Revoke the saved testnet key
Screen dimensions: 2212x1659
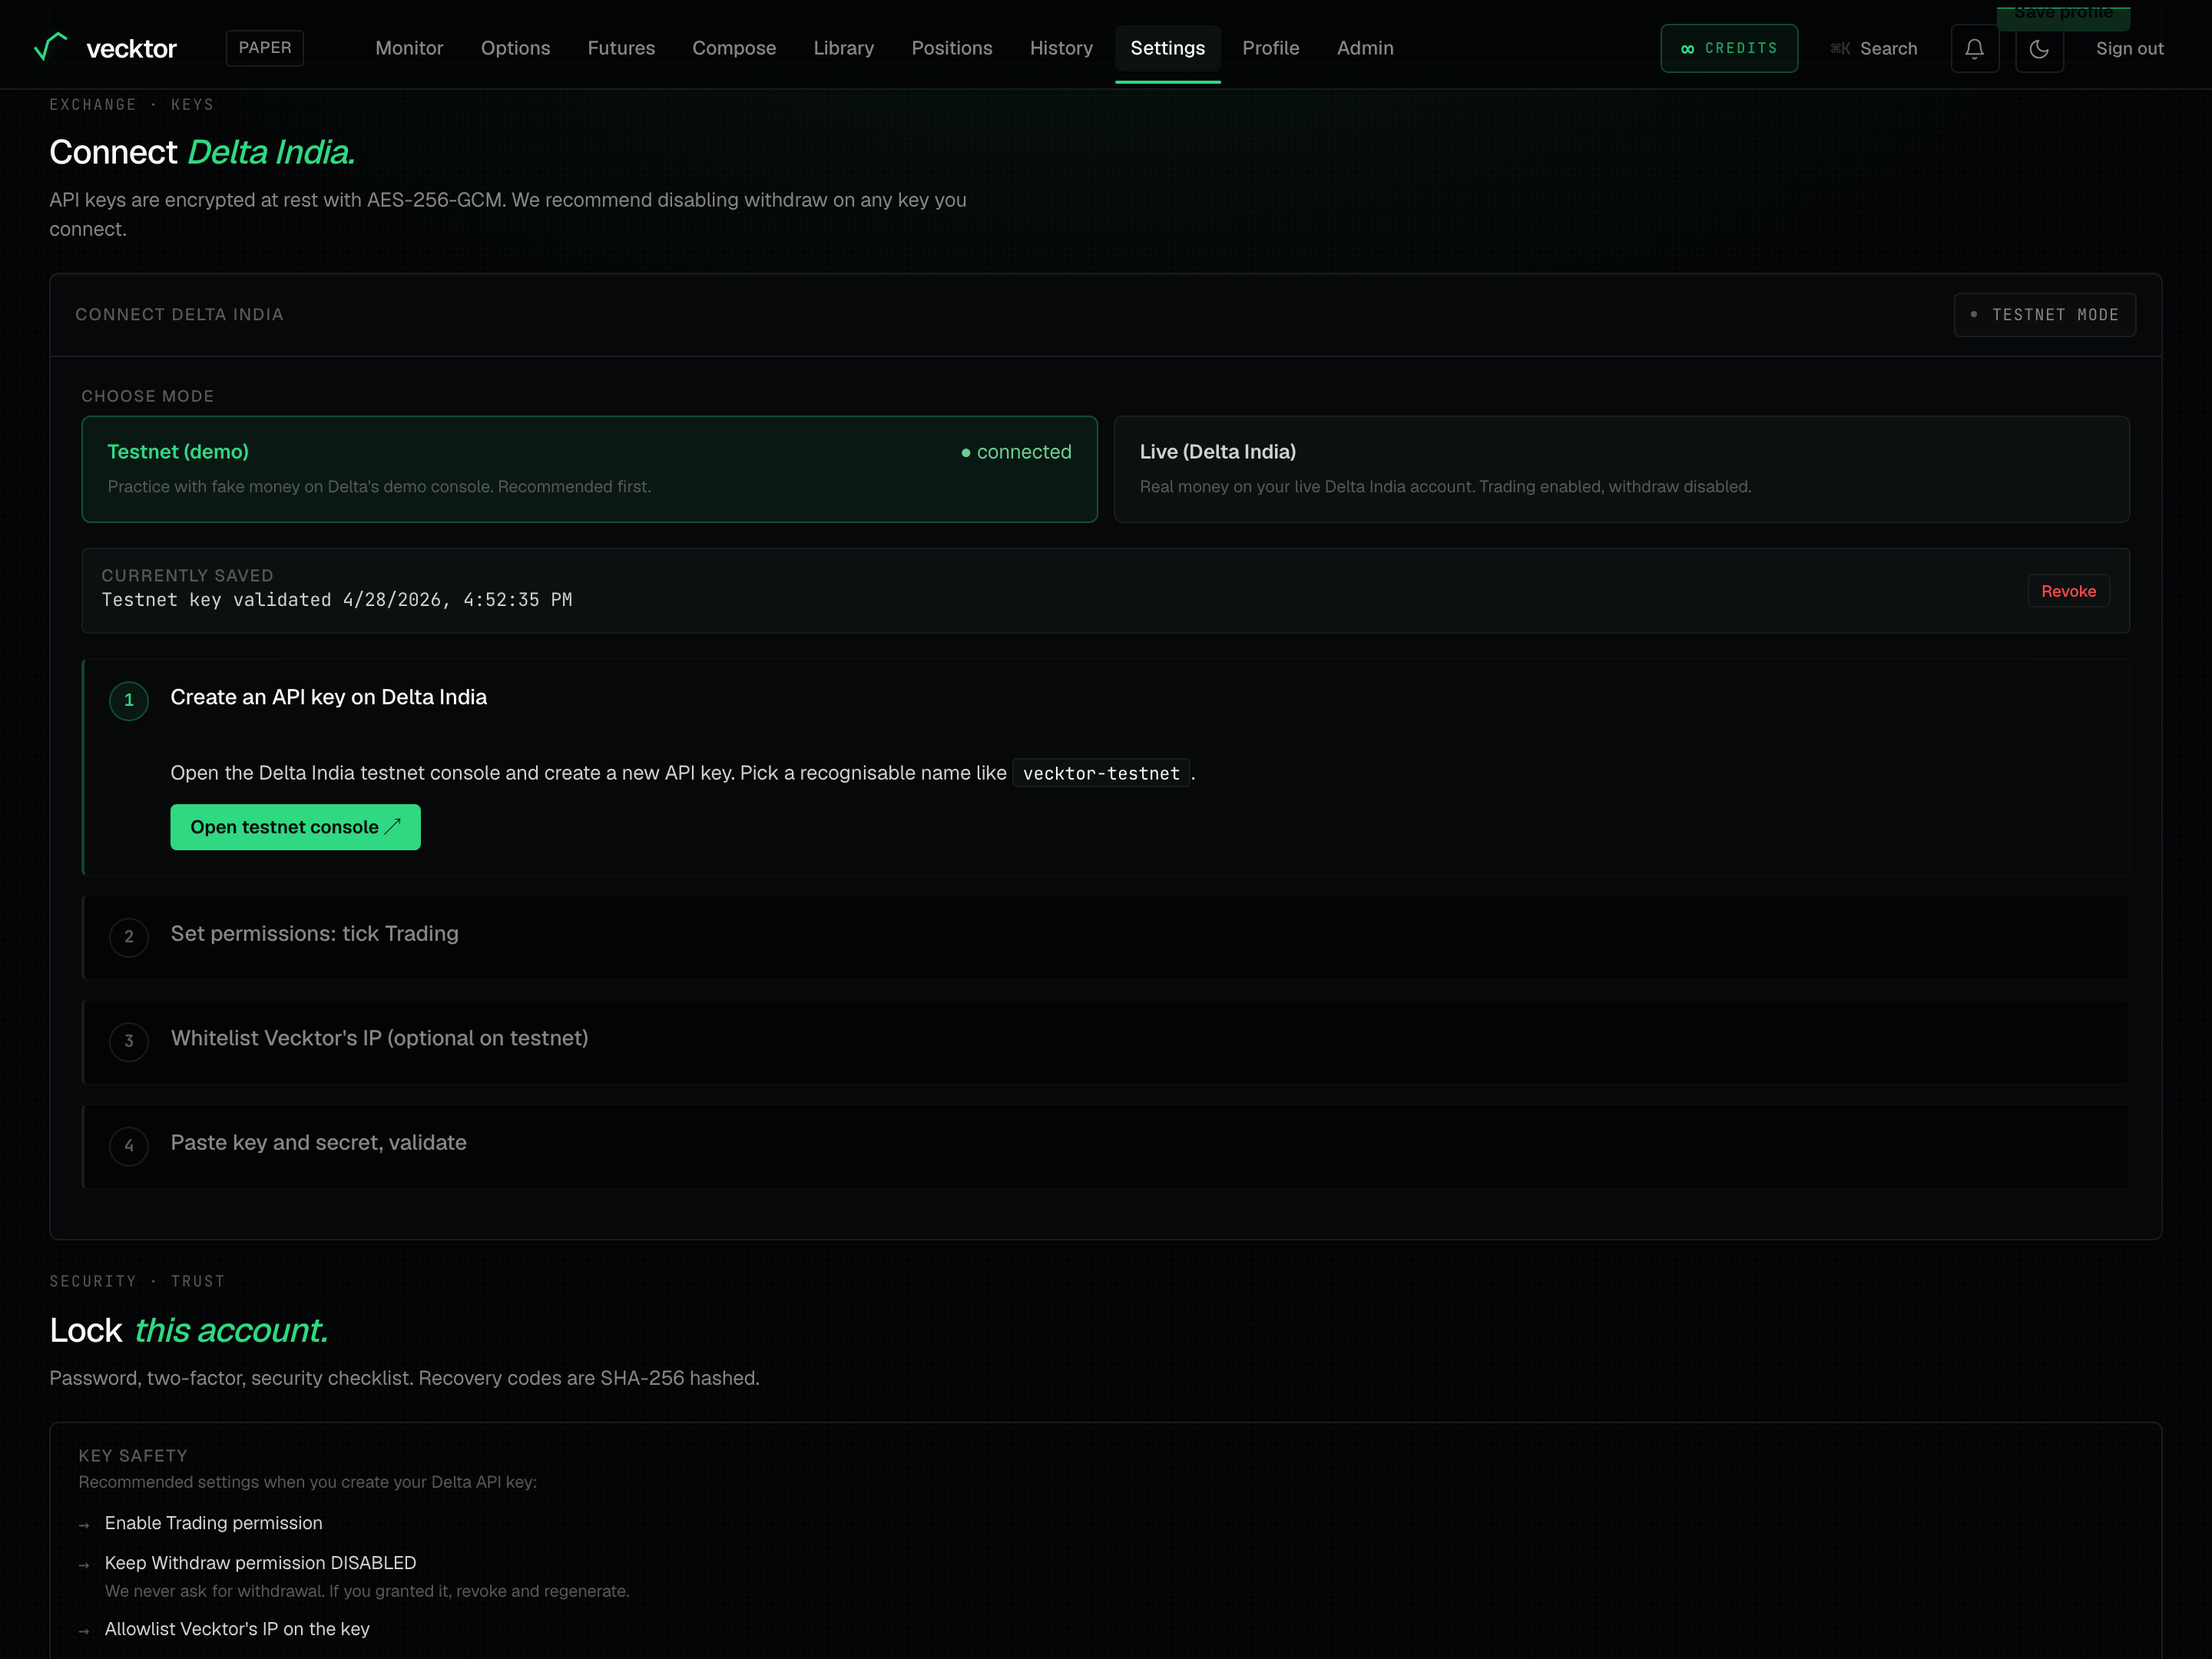coord(2068,591)
